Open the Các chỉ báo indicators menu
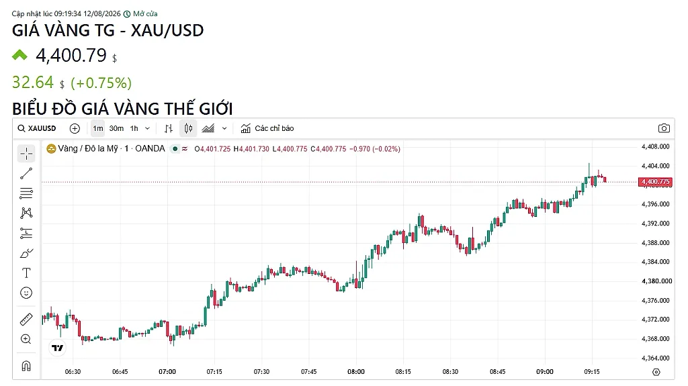 pyautogui.click(x=267, y=128)
